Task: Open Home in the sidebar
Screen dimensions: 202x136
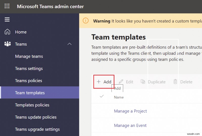Action: coord(21,32)
